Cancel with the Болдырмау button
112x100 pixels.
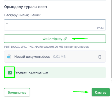coord(17,92)
